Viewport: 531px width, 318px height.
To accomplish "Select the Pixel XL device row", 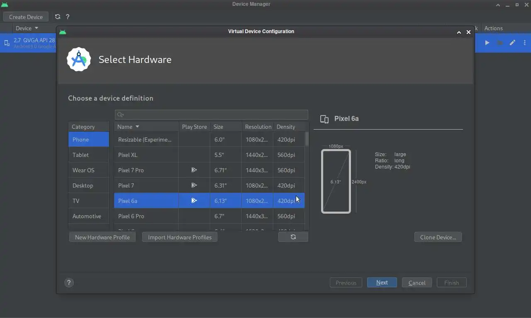I will coord(209,155).
